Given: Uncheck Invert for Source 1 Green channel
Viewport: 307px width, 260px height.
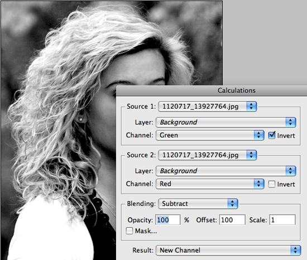Looking at the screenshot, I should pyautogui.click(x=272, y=135).
